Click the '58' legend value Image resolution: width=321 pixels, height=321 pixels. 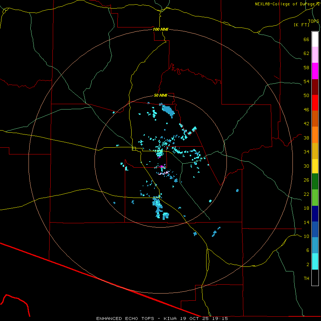306,67
